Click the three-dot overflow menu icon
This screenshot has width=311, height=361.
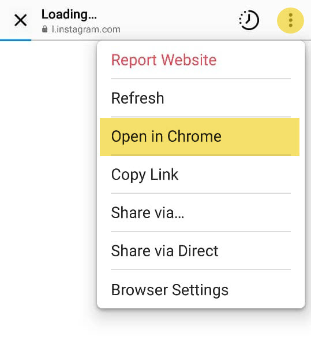290,20
